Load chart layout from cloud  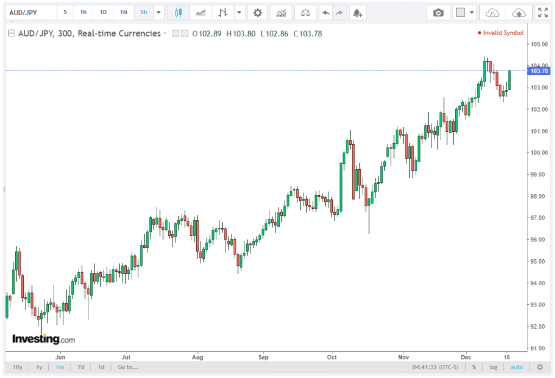coord(492,12)
